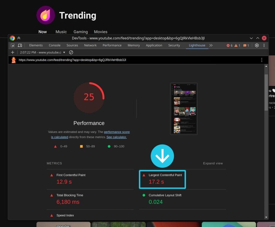Open the Lighthouse report three-dot menu
The height and width of the screenshot is (227, 275).
pyautogui.click(x=262, y=60)
